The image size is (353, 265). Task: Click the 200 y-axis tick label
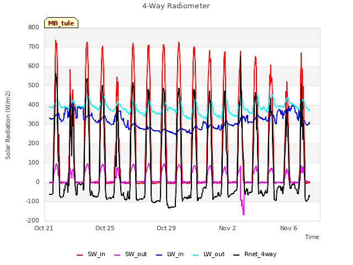(34, 144)
